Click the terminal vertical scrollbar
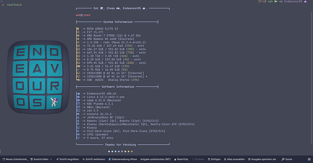The width and height of the screenshot is (313, 163). pos(312,78)
